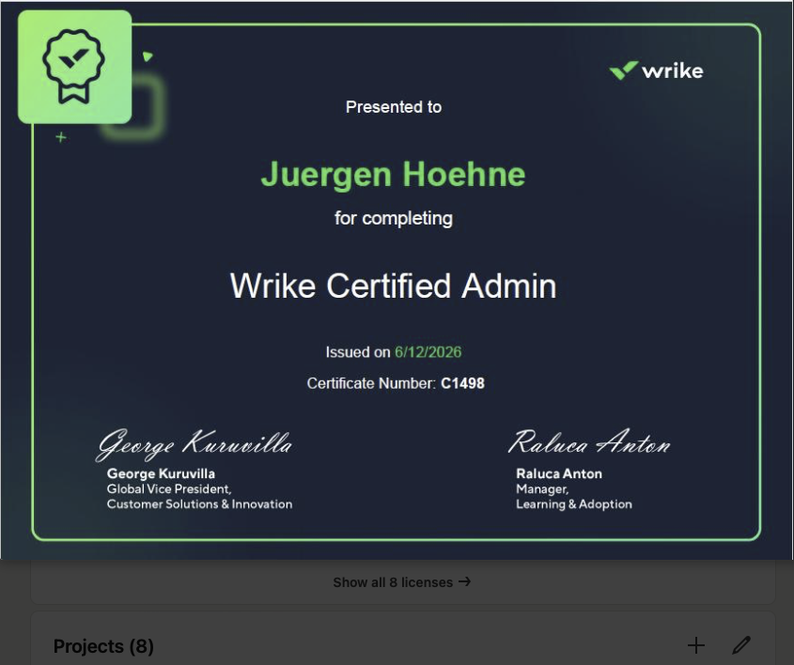
Task: Click certificate number C1498
Action: point(462,383)
